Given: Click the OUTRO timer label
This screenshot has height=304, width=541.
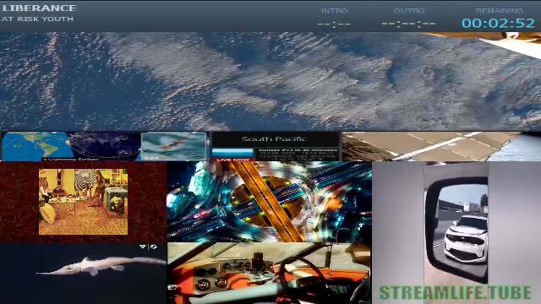Looking at the screenshot, I should 409,11.
